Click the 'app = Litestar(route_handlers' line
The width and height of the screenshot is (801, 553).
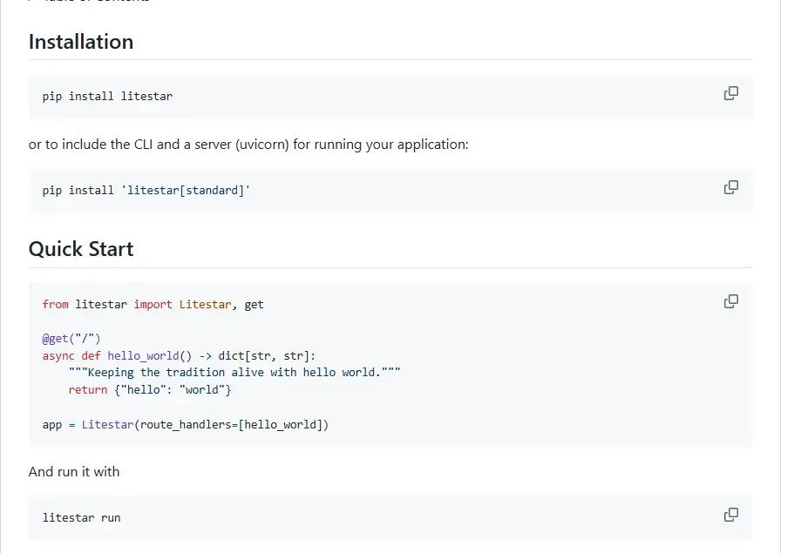[186, 424]
